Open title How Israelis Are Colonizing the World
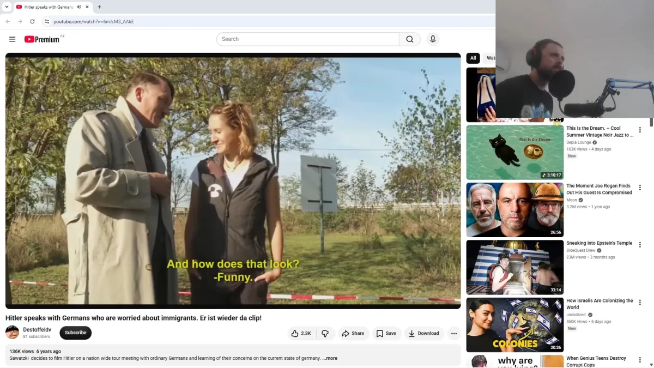Viewport: 654px width, 368px height. tap(599, 304)
